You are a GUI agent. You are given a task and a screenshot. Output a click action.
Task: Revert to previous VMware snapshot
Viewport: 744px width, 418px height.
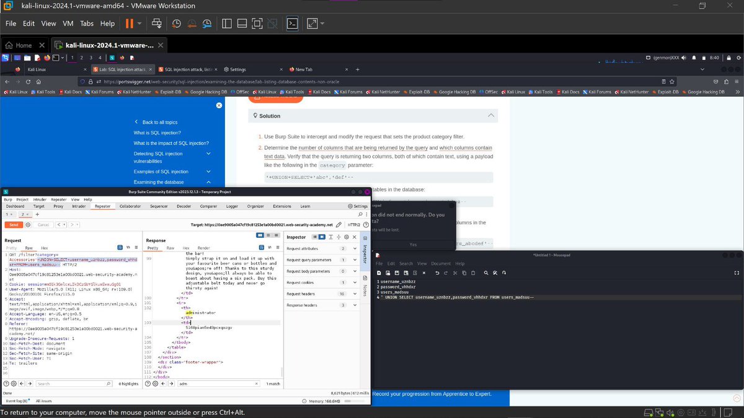pyautogui.click(x=191, y=24)
